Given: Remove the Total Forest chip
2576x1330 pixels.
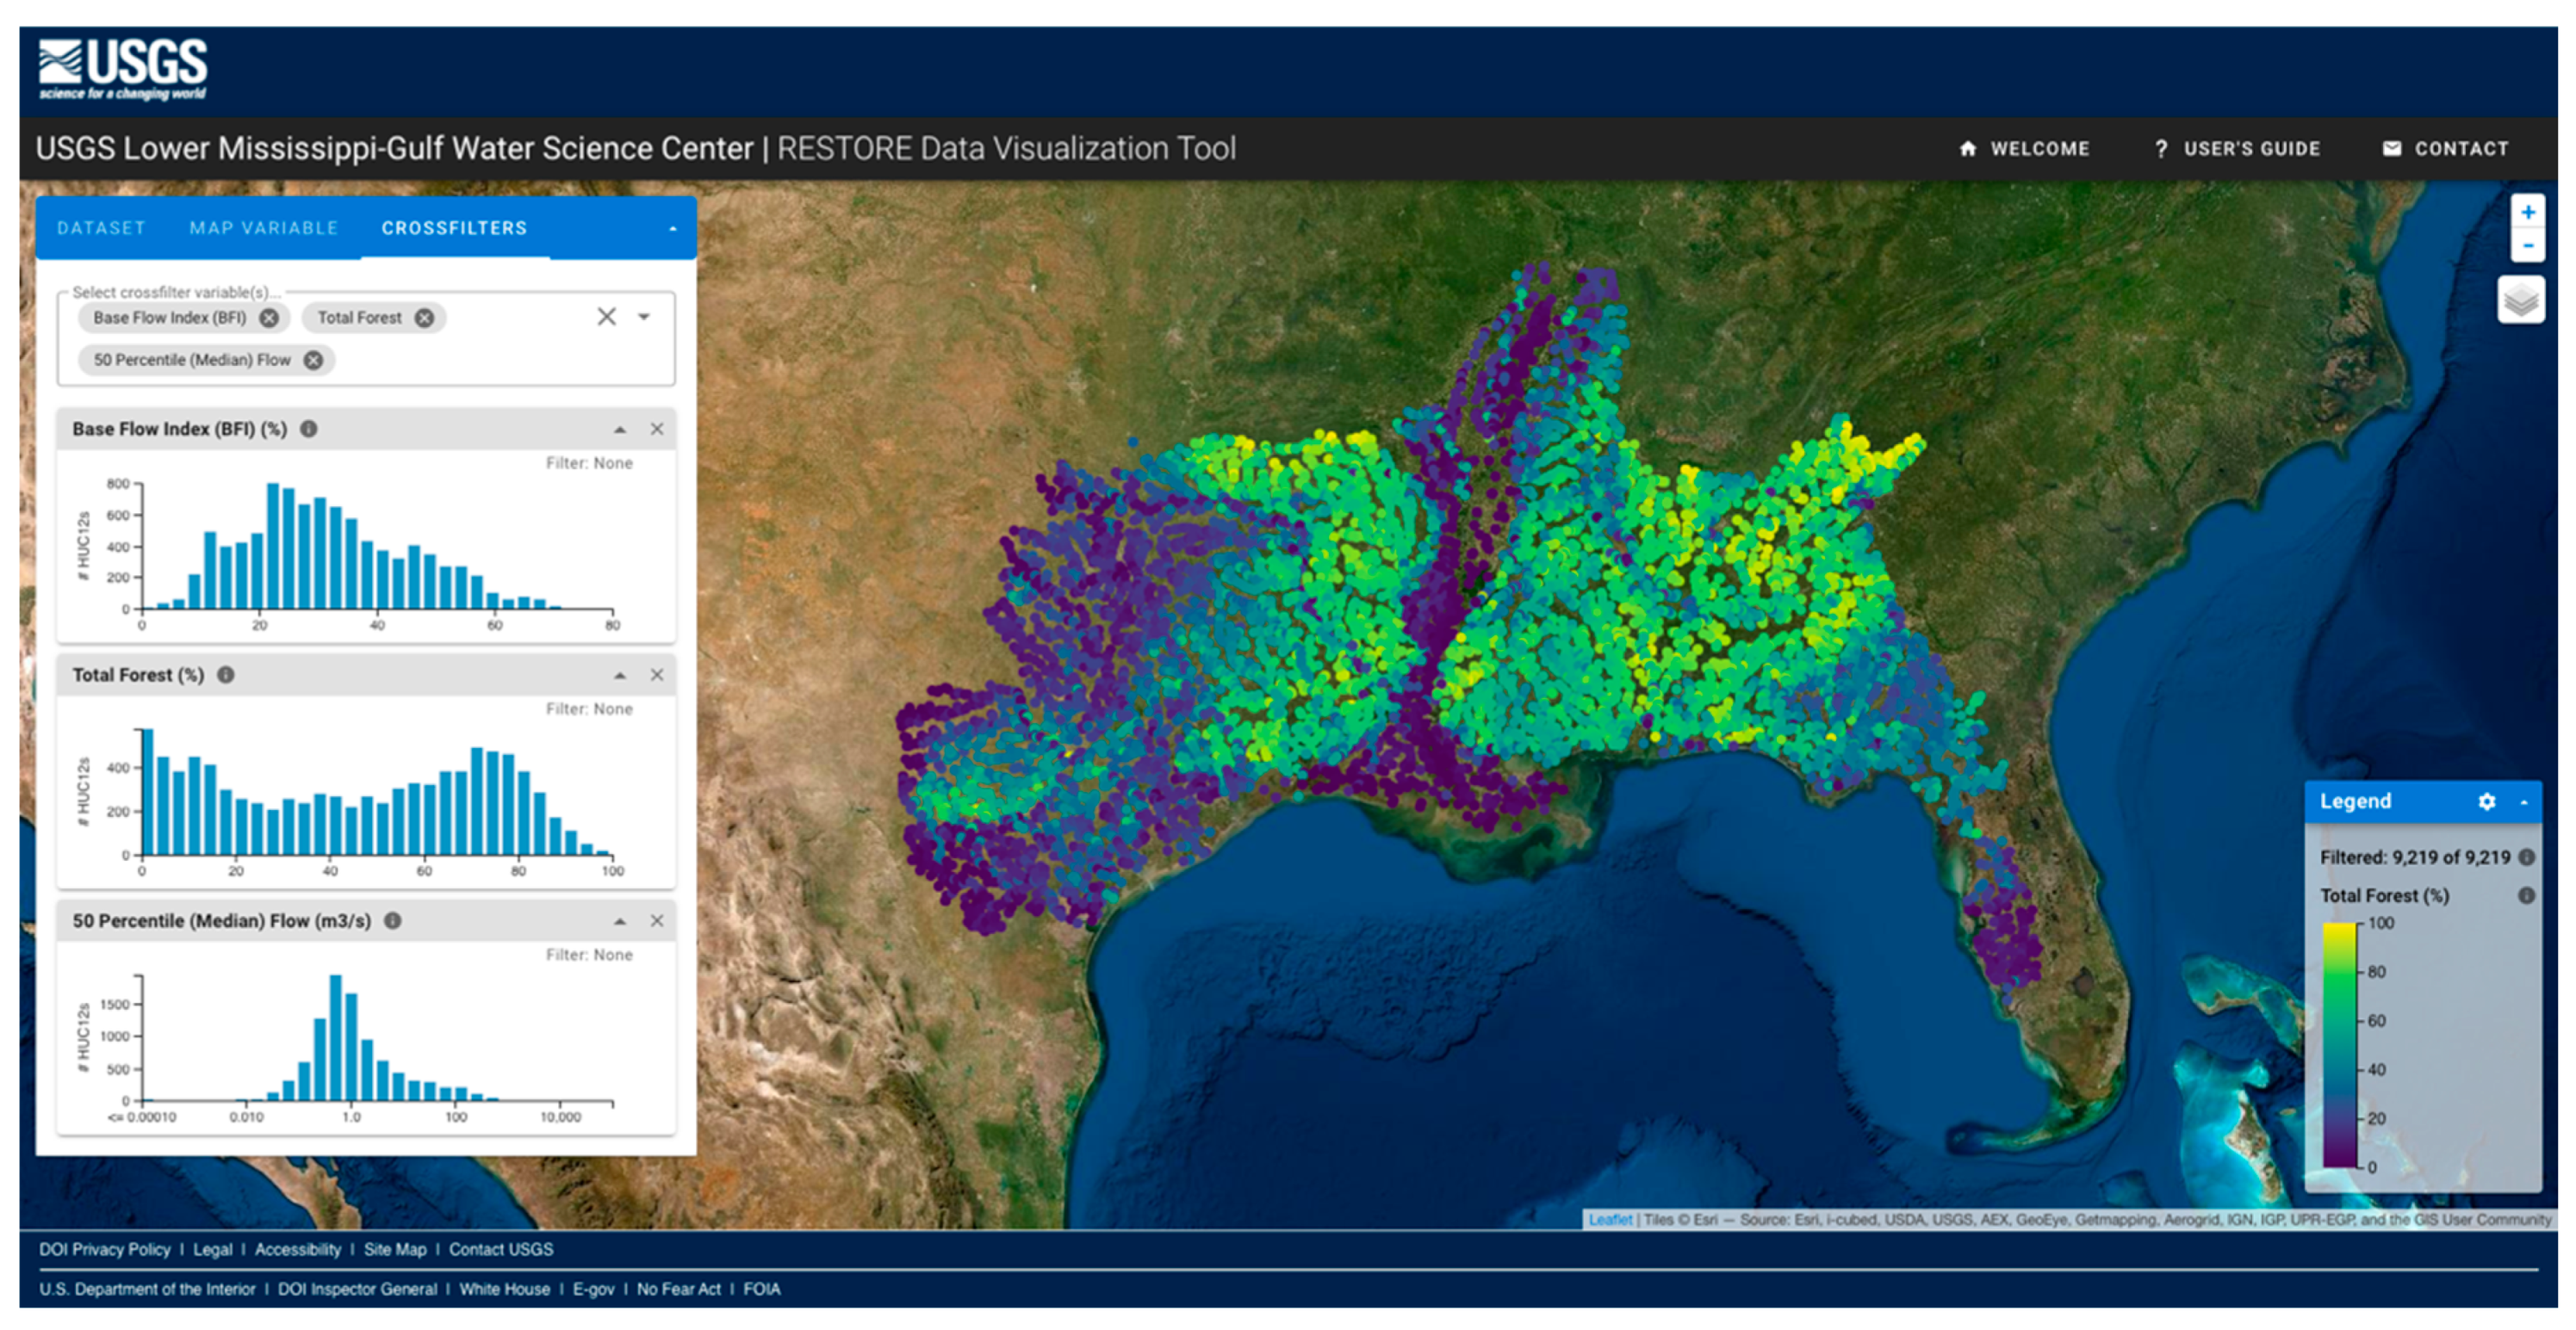Looking at the screenshot, I should click(425, 318).
